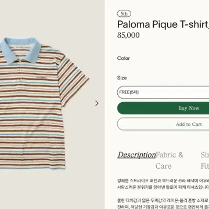Switch to the Description tab
Image resolution: width=209 pixels, height=209 pixels.
pyautogui.click(x=136, y=155)
